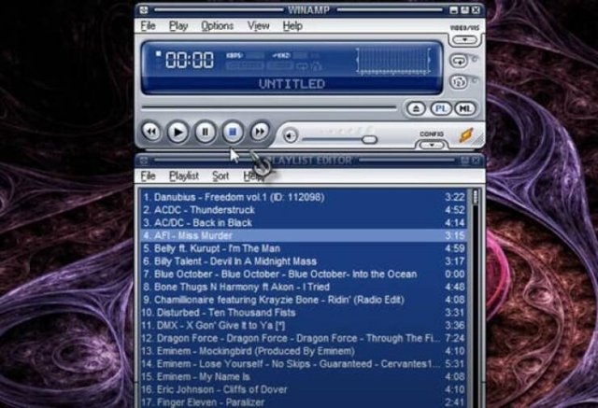
Task: Open the File menu in Playlist Editor
Action: point(148,176)
